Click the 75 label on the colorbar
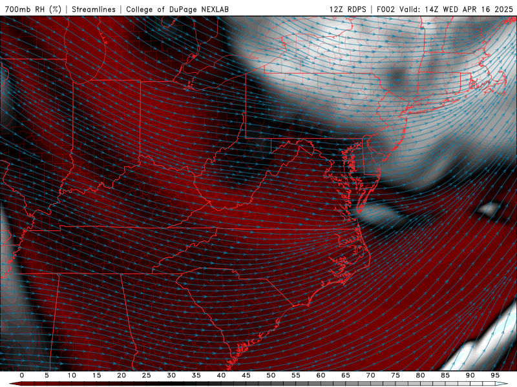This screenshot has height=387, width=517. tap(396, 375)
